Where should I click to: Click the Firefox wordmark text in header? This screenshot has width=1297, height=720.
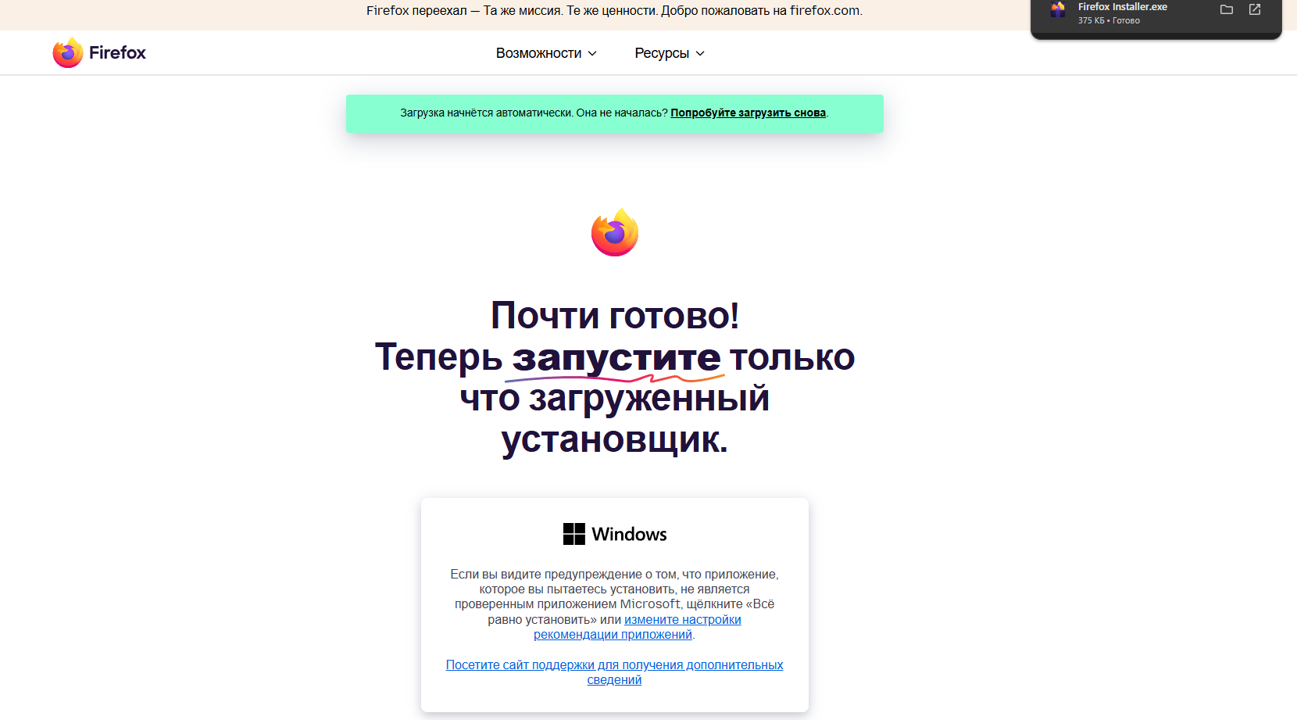[117, 52]
